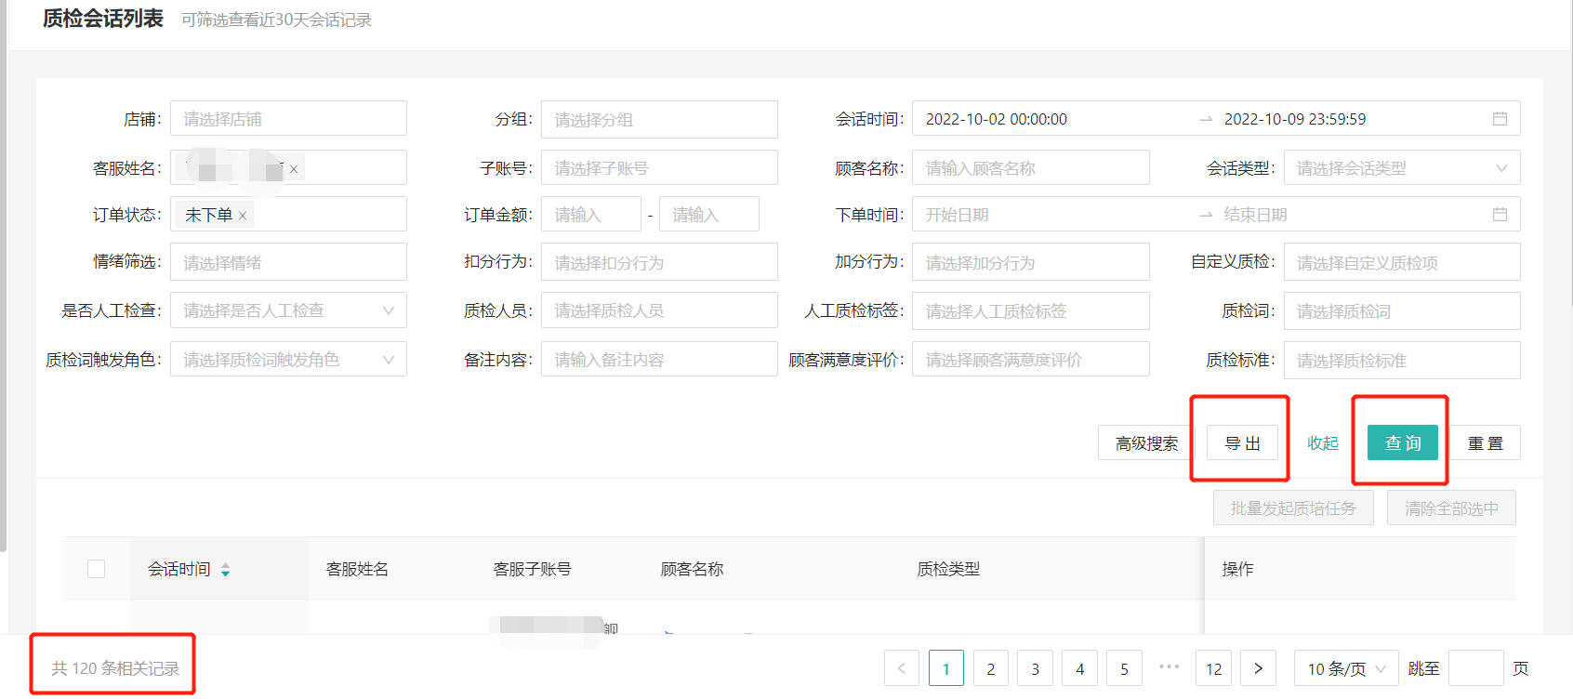Open the 质检标准 selector

pos(1402,360)
